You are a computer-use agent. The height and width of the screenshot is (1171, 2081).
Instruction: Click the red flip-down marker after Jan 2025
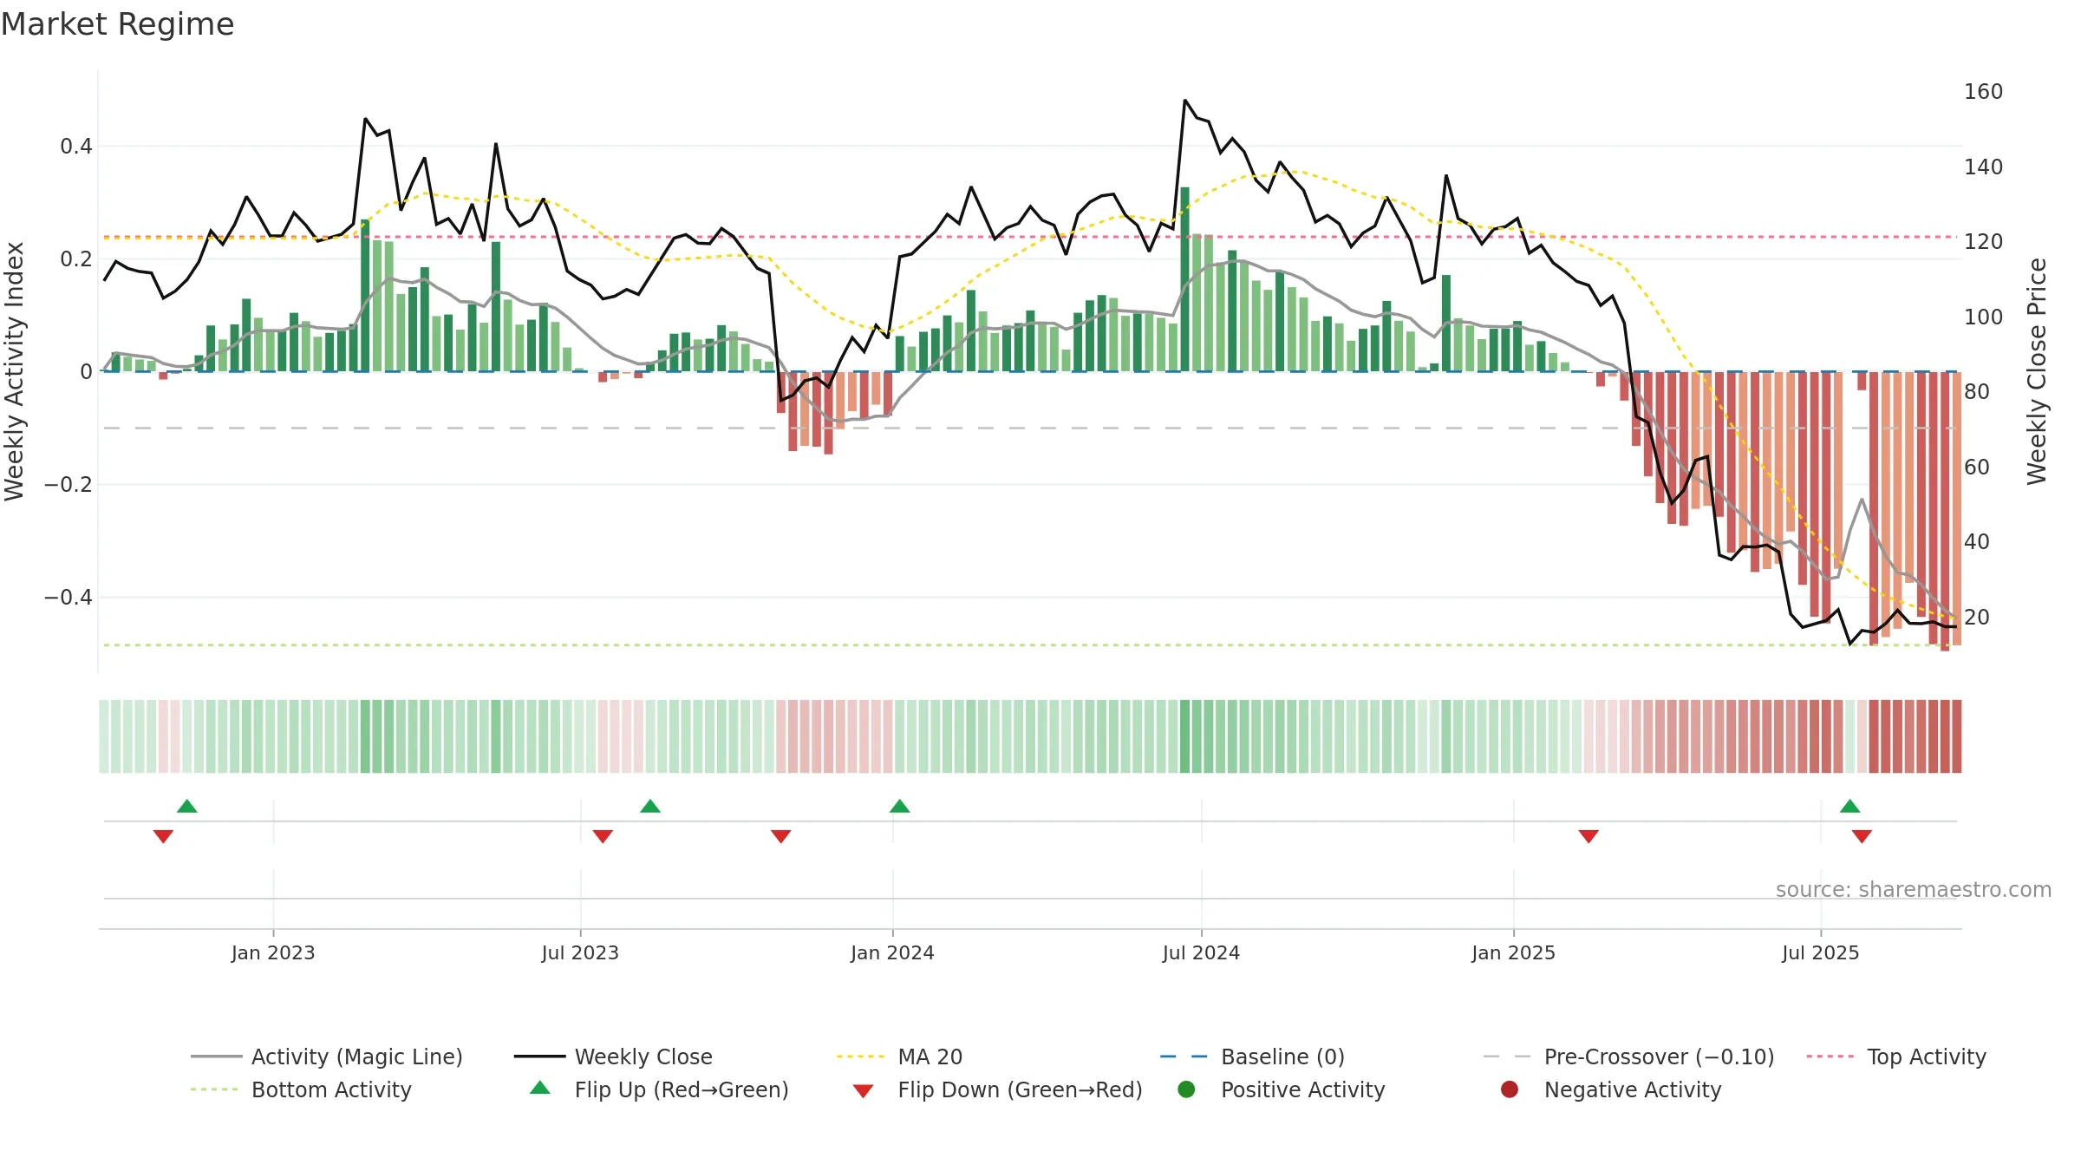pyautogui.click(x=1588, y=836)
